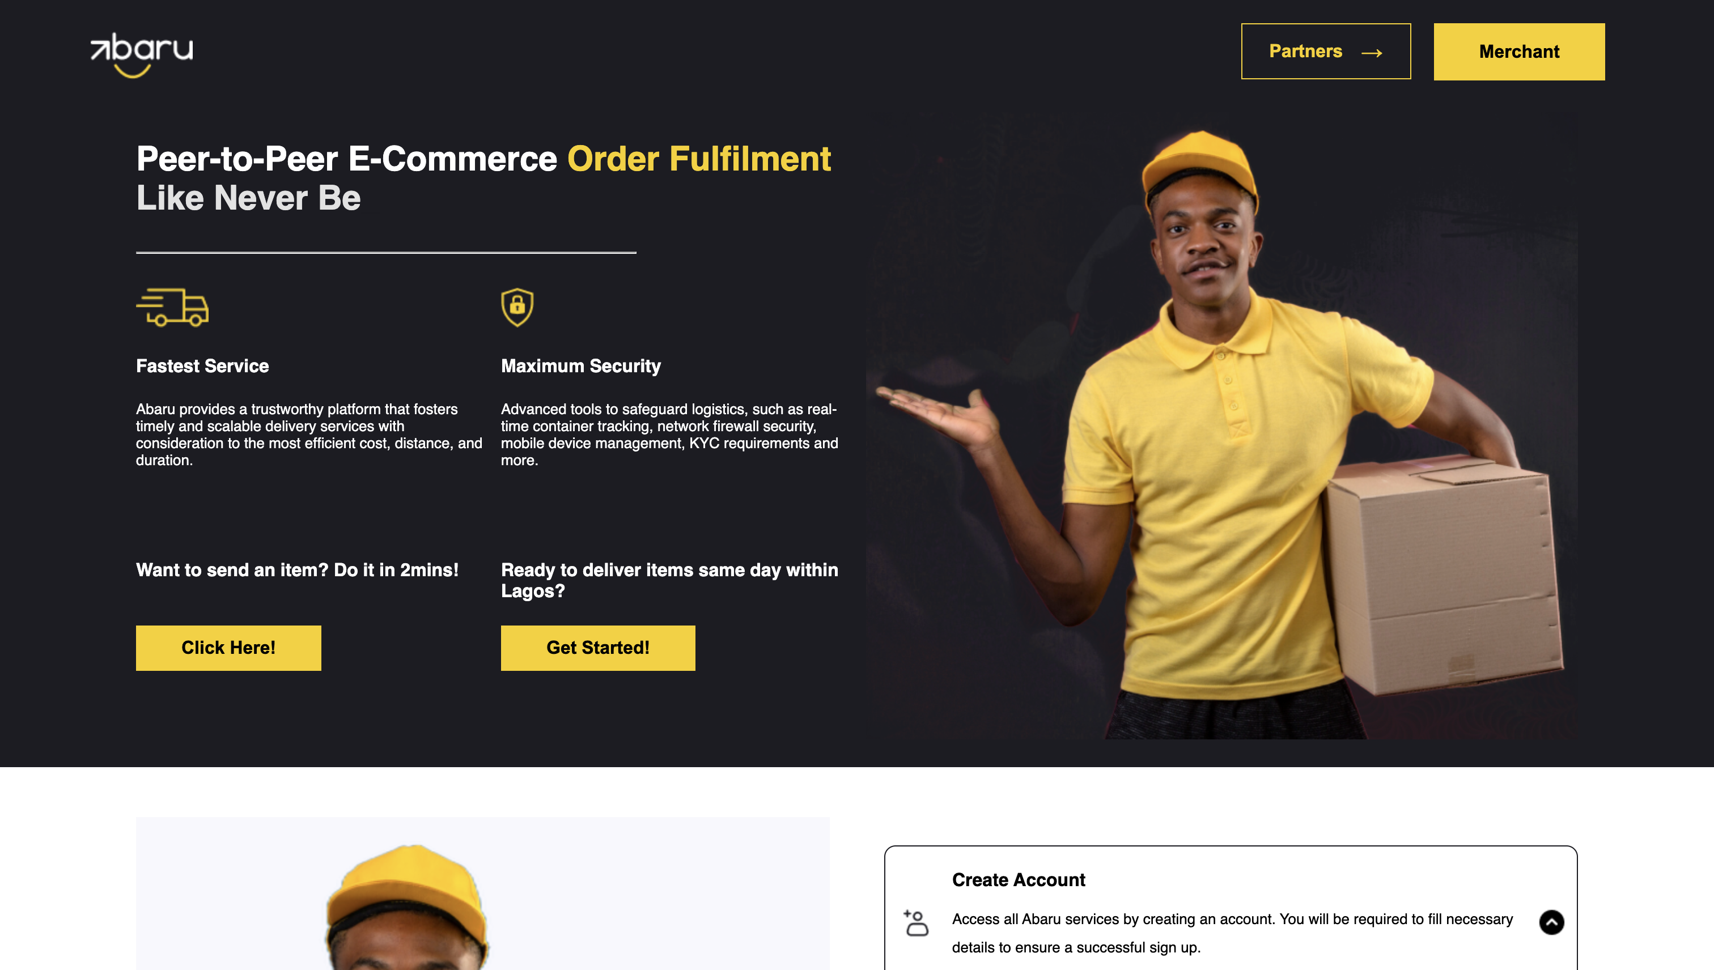Click the Get Started! button

point(598,648)
